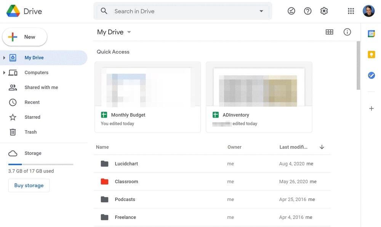This screenshot has width=381, height=227.
Task: Open the Trash section
Action: [30, 132]
